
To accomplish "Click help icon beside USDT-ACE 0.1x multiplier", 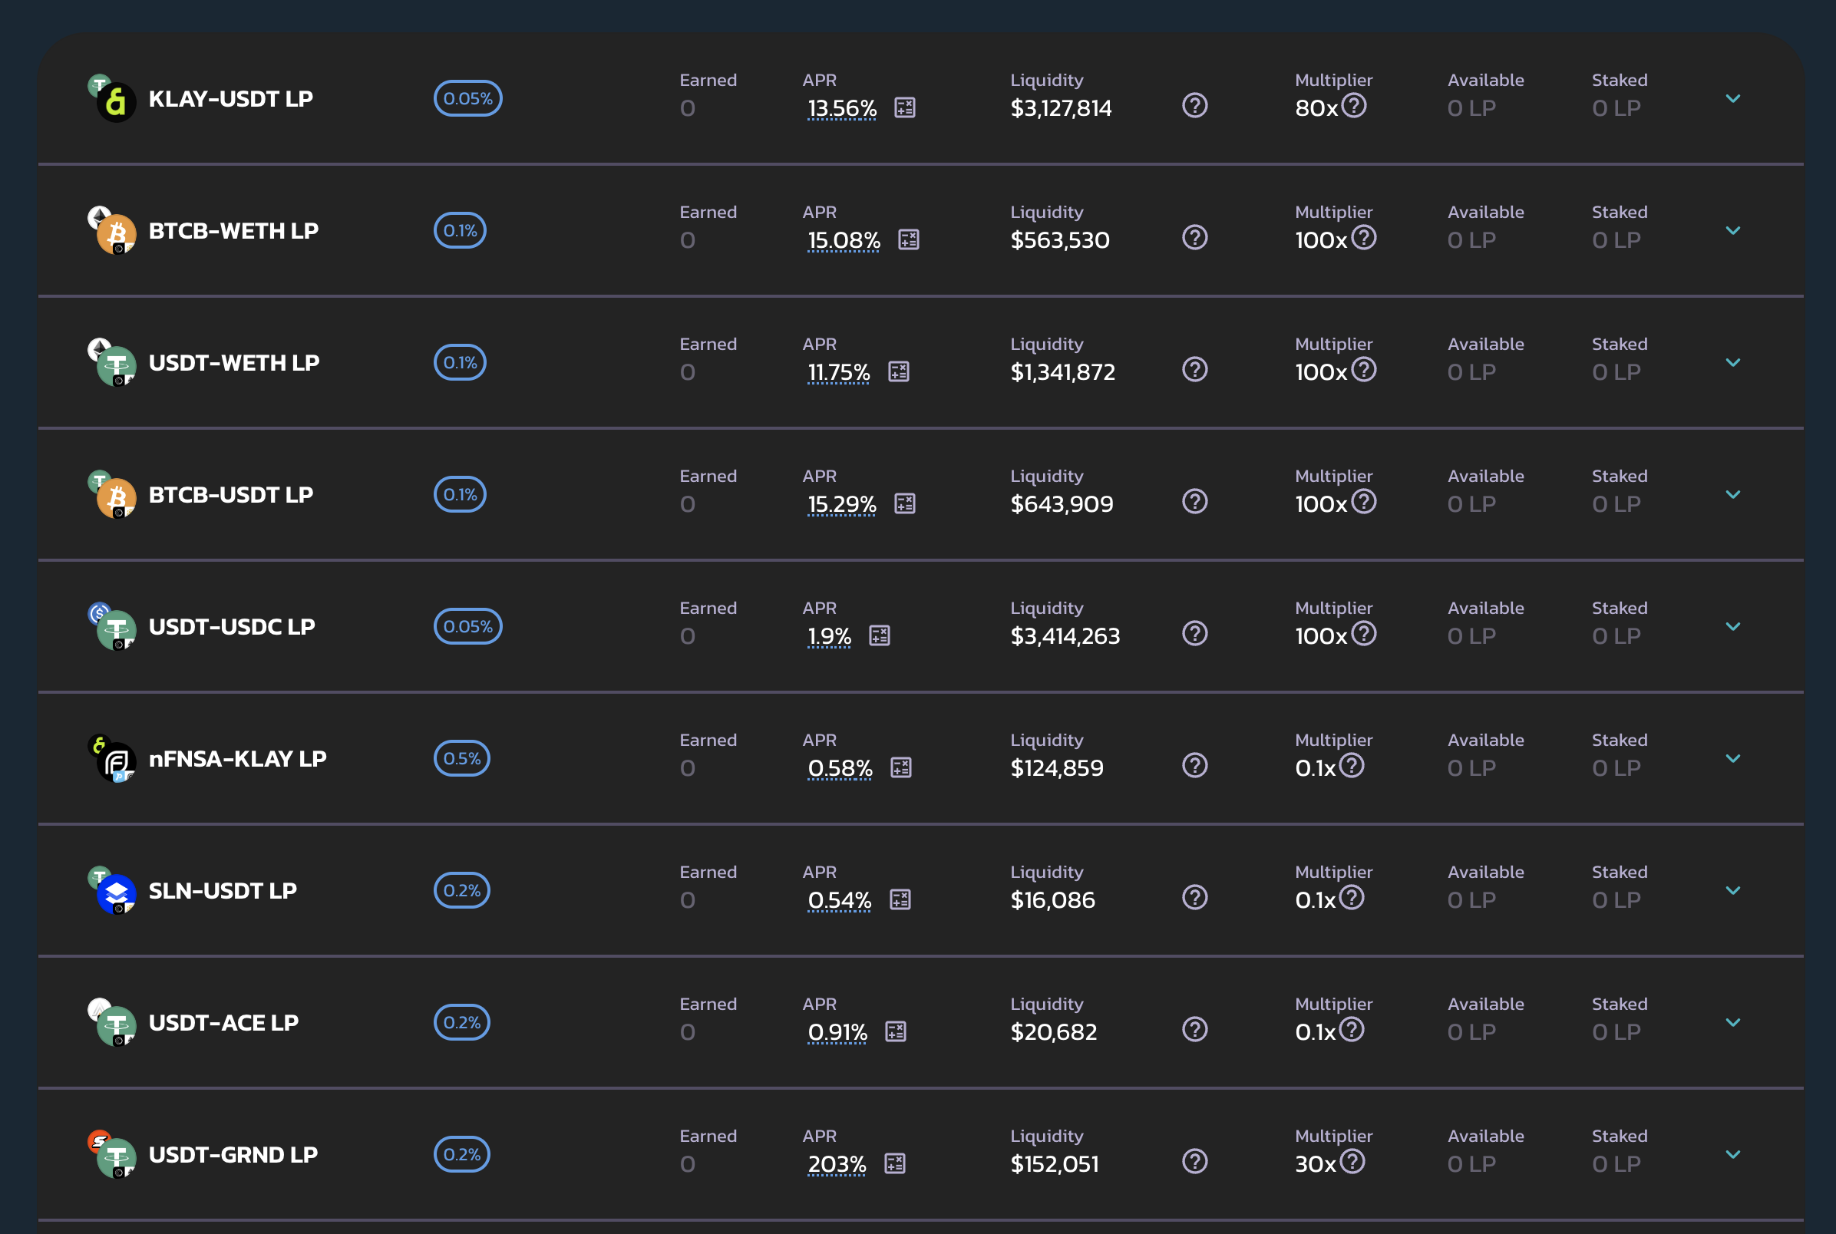I will 1351,1028.
